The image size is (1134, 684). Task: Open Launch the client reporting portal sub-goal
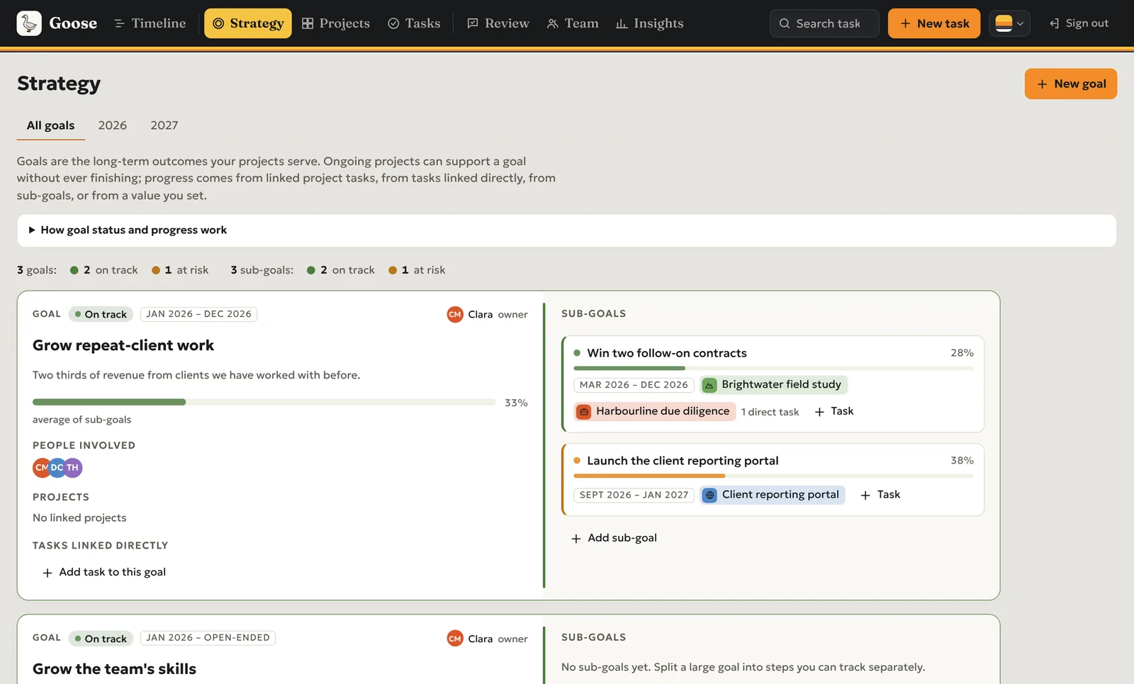683,461
